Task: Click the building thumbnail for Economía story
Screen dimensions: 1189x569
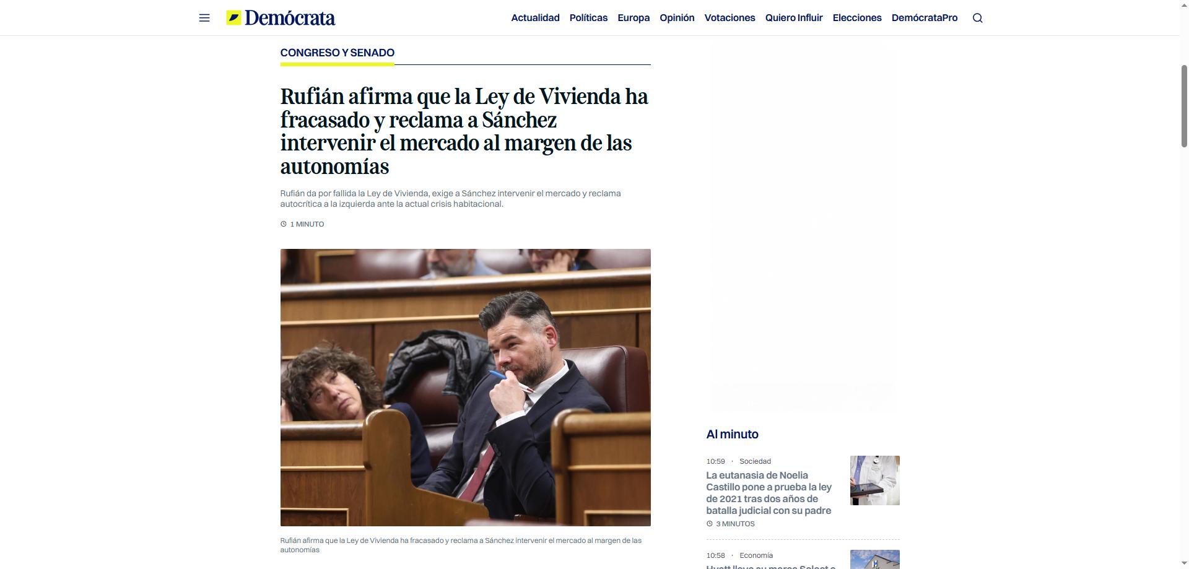Action: (874, 559)
